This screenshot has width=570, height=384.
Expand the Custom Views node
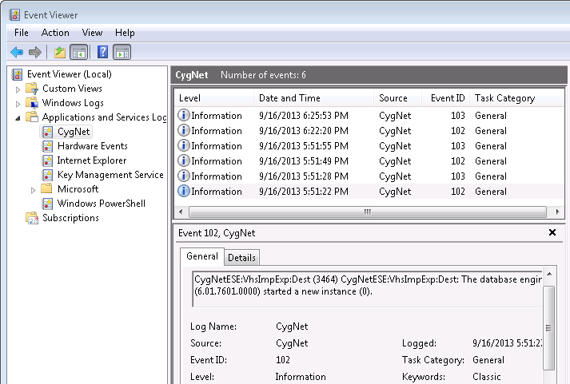pos(18,89)
